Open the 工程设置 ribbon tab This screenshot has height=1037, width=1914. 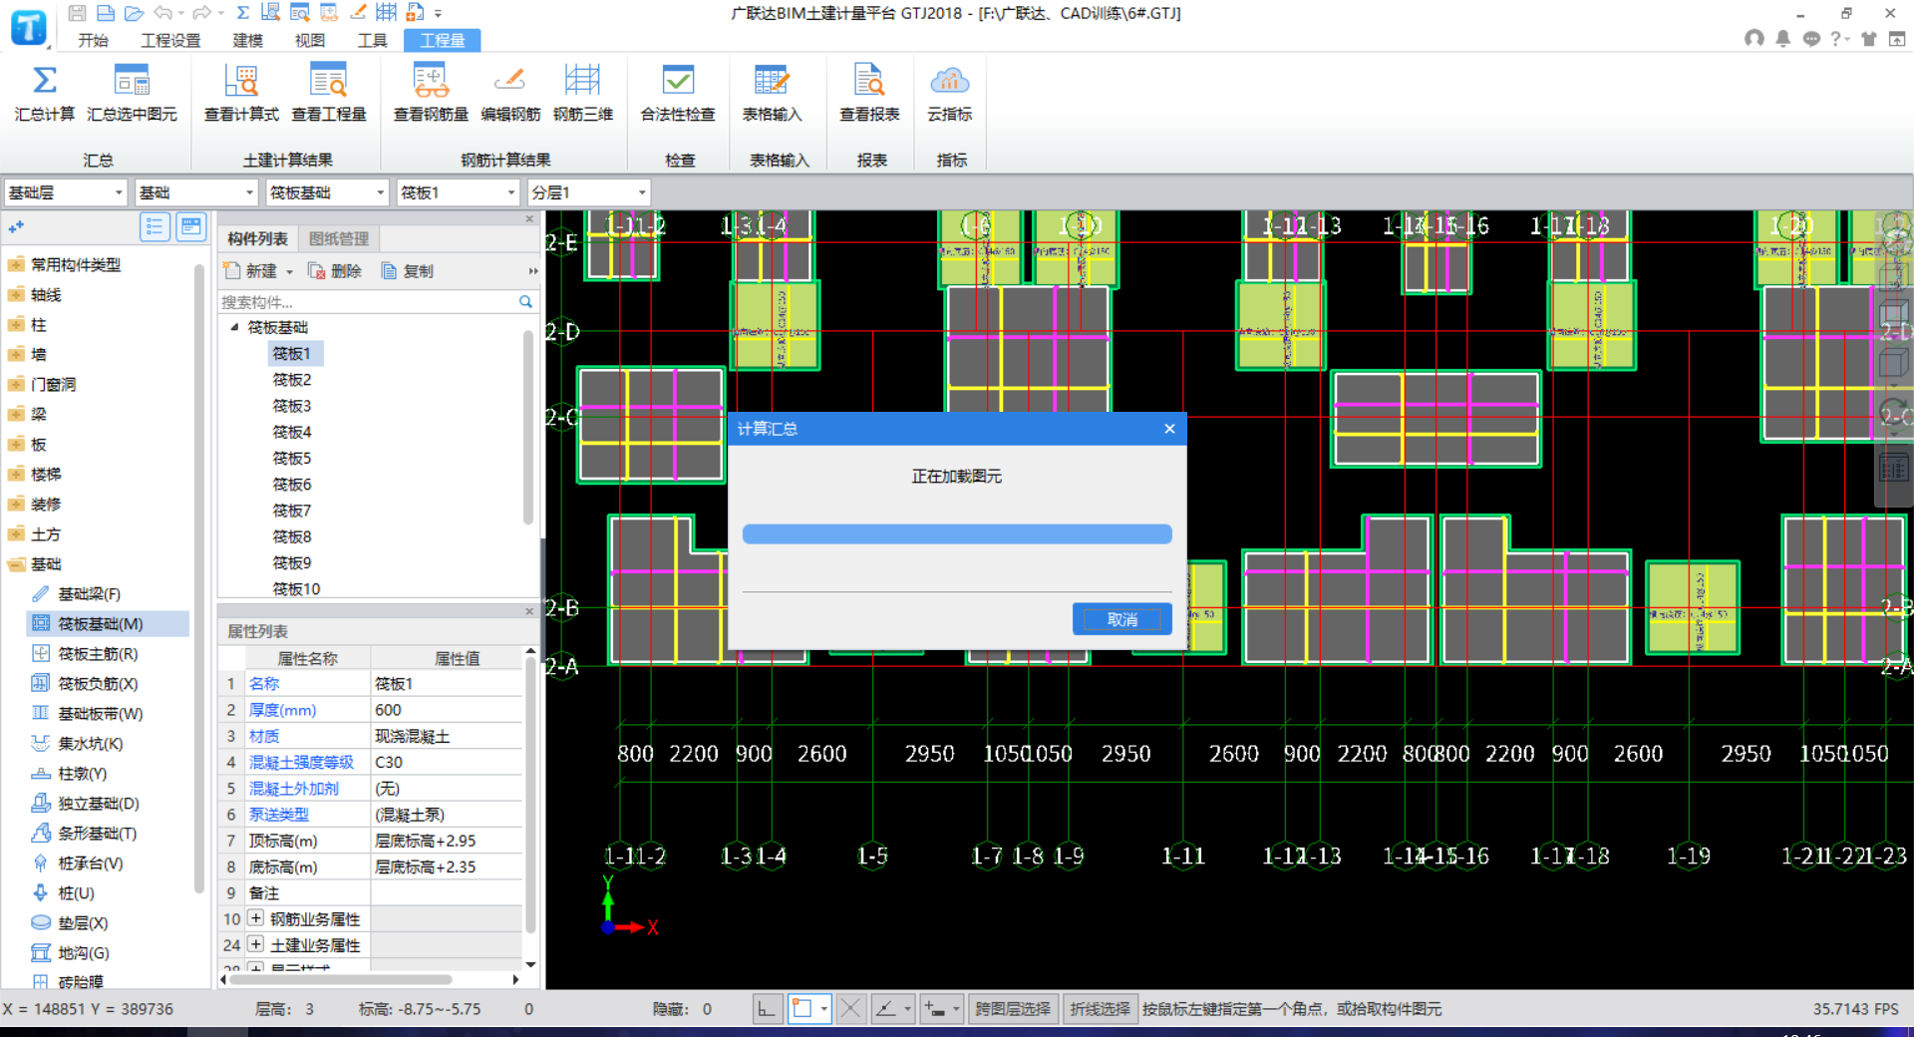pyautogui.click(x=170, y=40)
